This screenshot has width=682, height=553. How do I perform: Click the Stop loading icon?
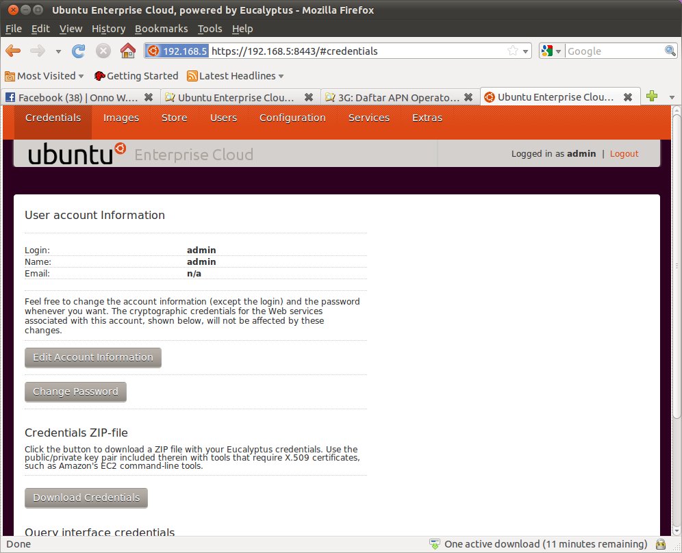coord(103,51)
